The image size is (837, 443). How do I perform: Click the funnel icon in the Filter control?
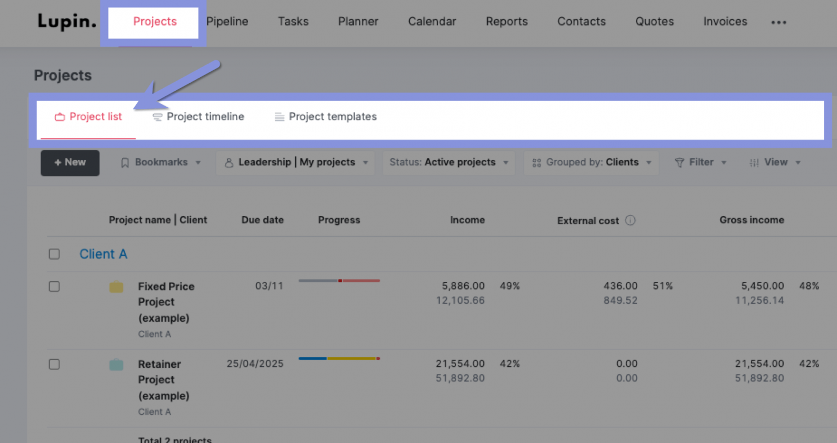(679, 162)
